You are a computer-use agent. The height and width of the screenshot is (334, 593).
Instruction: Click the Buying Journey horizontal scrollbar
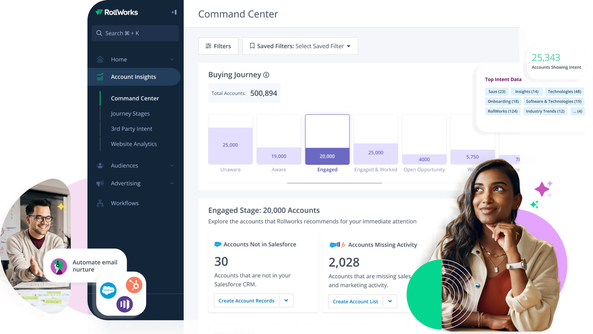pos(334,183)
